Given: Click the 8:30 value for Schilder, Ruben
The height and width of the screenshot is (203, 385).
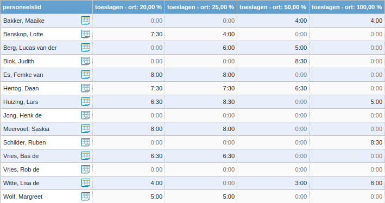Looking at the screenshot, I should (x=376, y=142).
